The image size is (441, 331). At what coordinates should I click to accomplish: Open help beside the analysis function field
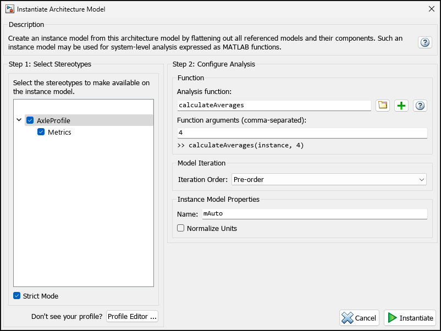(420, 105)
